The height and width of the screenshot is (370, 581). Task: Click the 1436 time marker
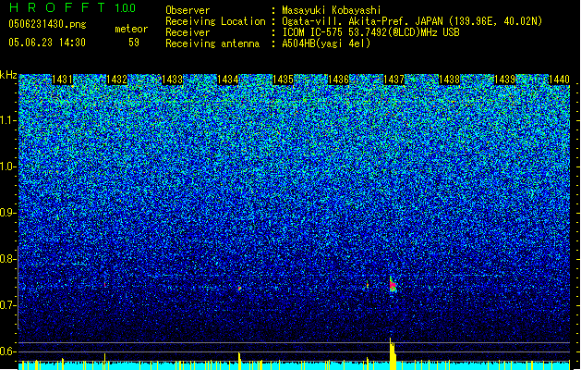pos(339,80)
